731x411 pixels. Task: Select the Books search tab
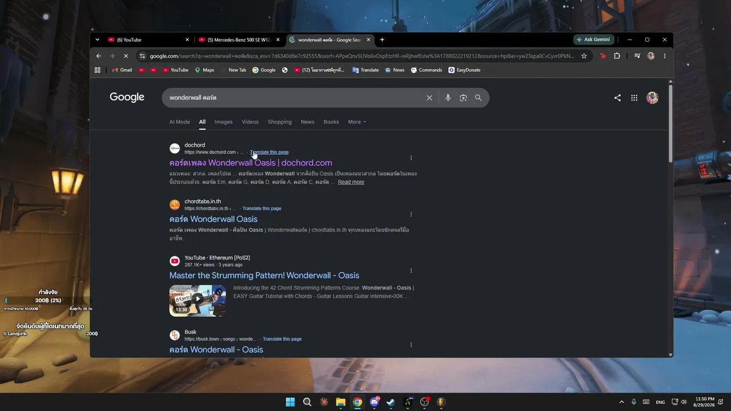click(x=331, y=122)
